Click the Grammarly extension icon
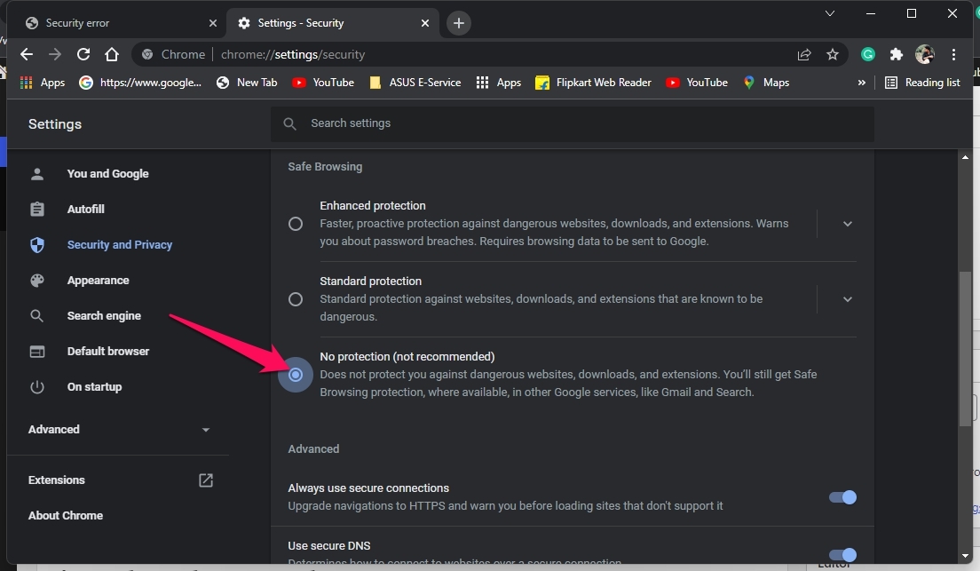The width and height of the screenshot is (980, 571). [x=868, y=54]
